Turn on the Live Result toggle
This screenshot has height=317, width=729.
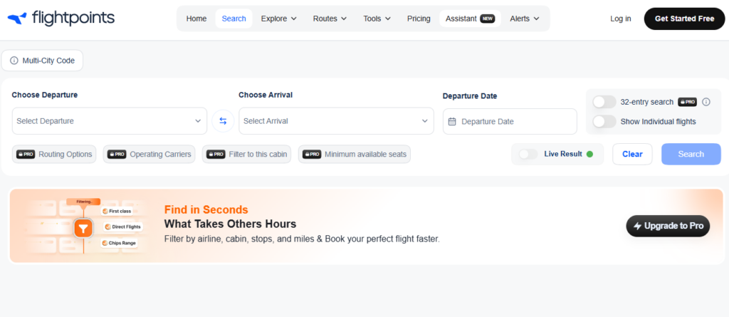(x=528, y=154)
